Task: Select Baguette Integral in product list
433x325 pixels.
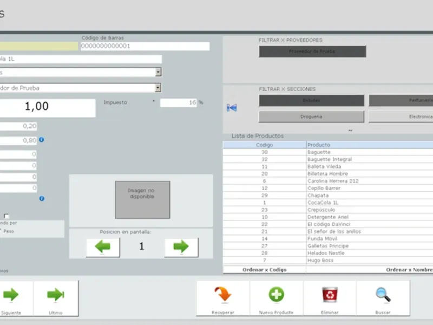Action: click(x=328, y=159)
